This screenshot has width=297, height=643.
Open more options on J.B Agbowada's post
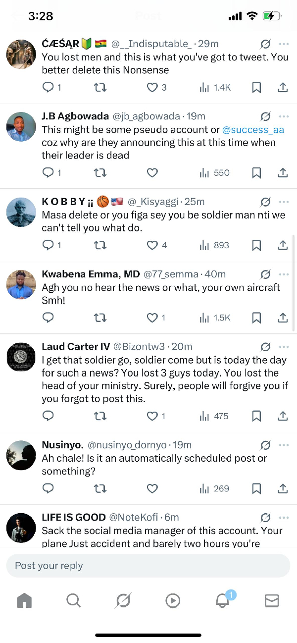[284, 116]
